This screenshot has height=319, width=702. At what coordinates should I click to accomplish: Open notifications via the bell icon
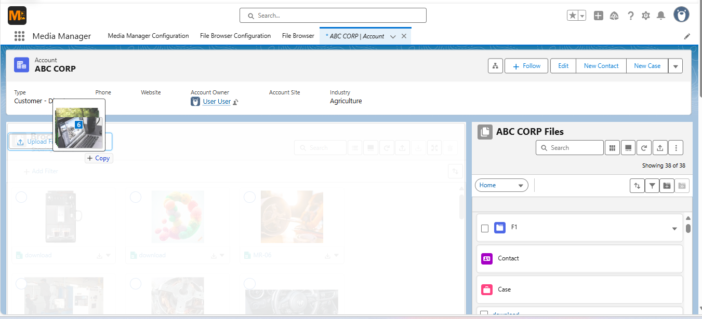tap(661, 16)
